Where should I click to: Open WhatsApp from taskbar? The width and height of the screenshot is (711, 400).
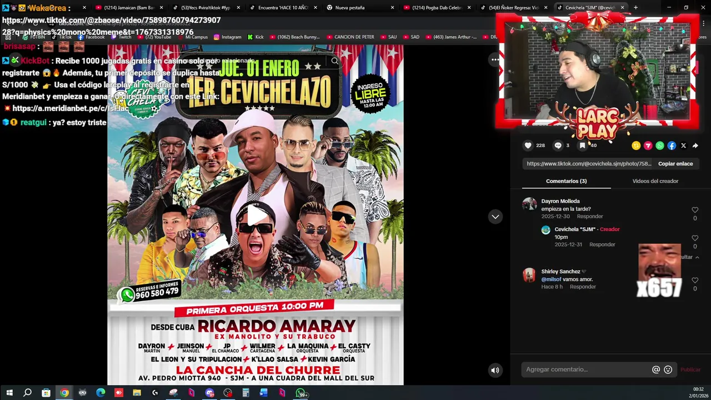[x=301, y=393]
